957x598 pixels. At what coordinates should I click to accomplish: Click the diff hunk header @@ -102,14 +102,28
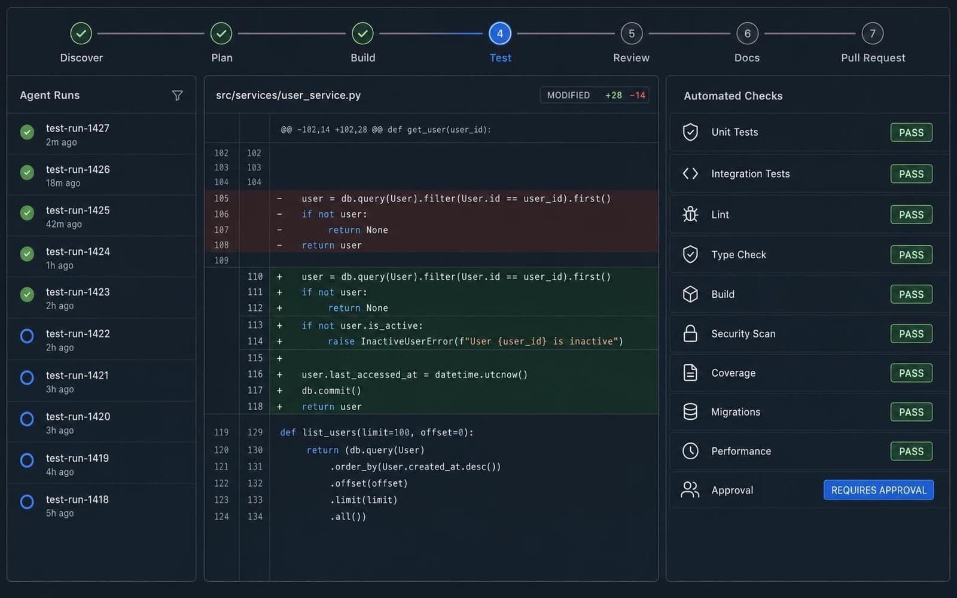point(386,129)
